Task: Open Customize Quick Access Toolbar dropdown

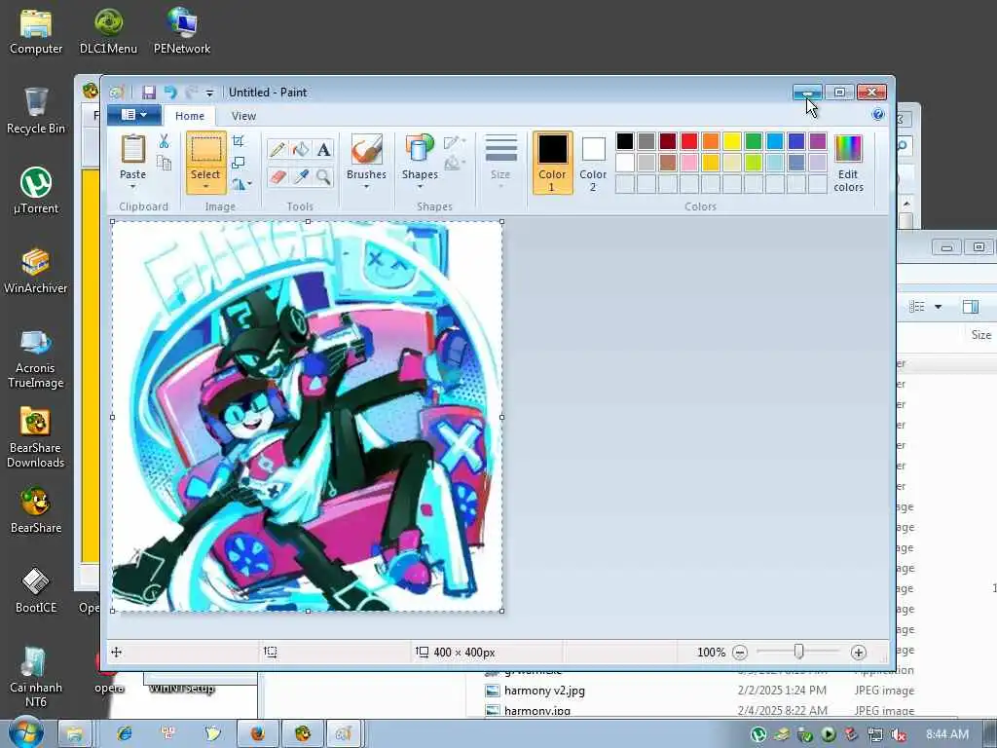Action: [x=209, y=93]
